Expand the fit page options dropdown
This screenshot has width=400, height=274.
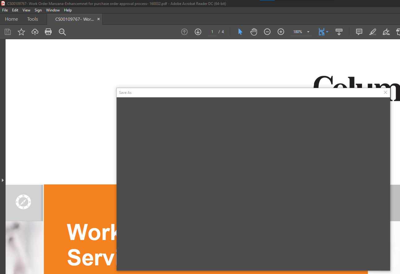[327, 32]
